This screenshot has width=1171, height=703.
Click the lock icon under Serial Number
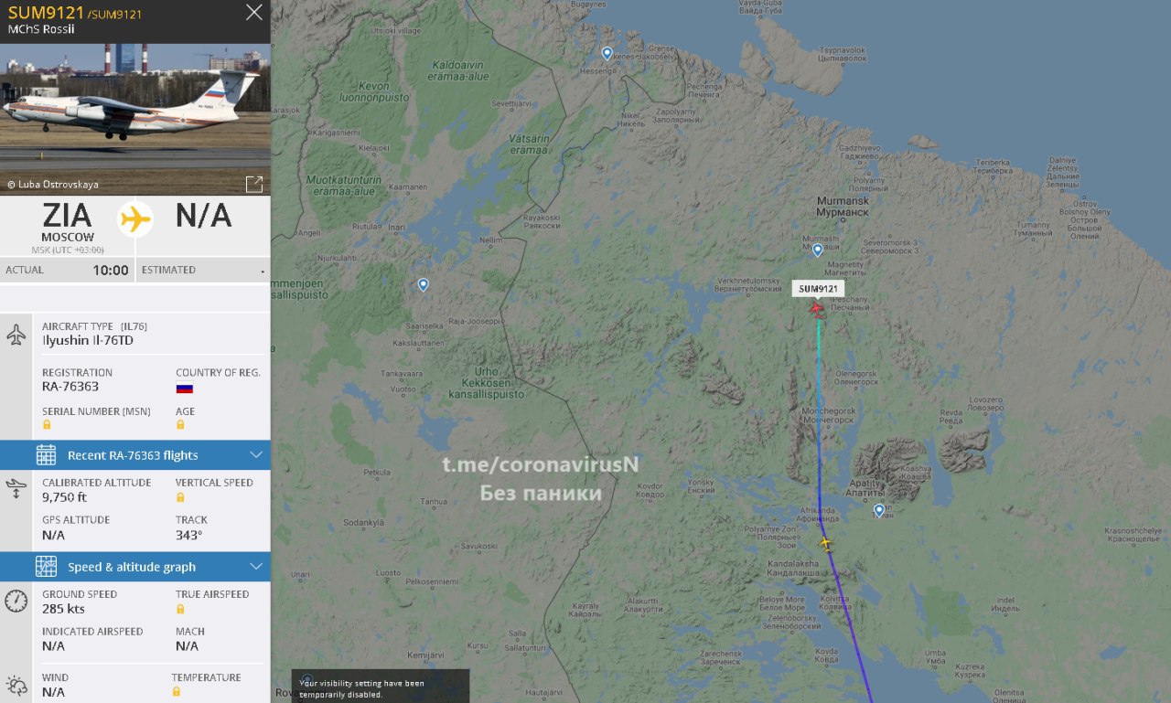(x=47, y=424)
